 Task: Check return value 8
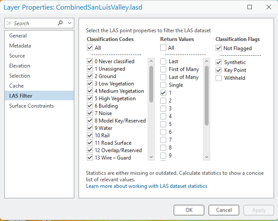(163, 148)
